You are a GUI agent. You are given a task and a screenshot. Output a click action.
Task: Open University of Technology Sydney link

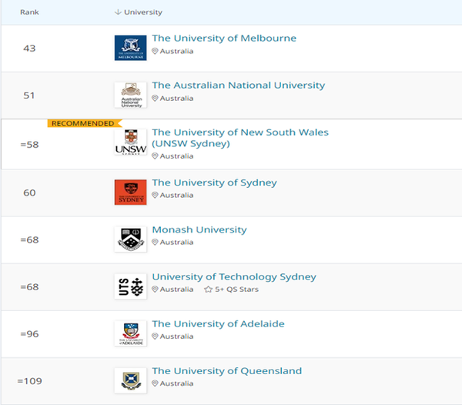[234, 277]
